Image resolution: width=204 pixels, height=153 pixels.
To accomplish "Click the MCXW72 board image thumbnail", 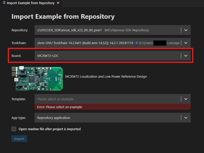I will [x=37, y=78].
